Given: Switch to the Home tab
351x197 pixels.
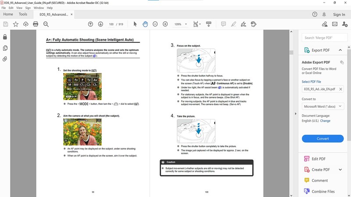Looking at the screenshot, I should coord(8,14).
